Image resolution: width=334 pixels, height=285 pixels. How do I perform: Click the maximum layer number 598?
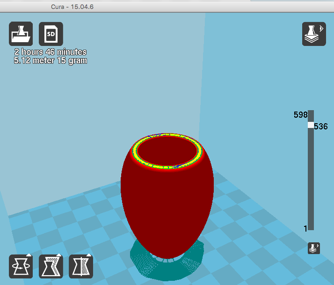click(301, 115)
